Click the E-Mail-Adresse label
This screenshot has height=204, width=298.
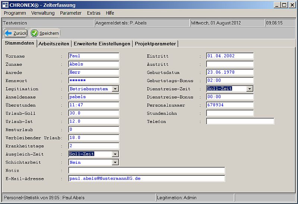25,179
